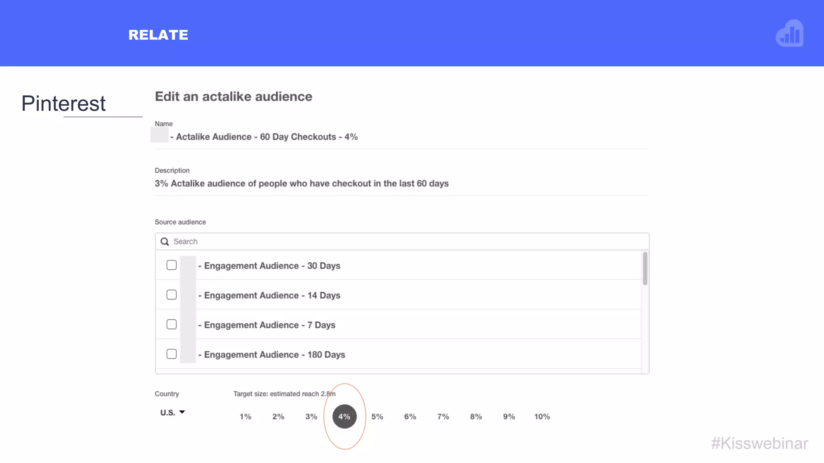
Task: Open the U.S. country dropdown
Action: (173, 413)
